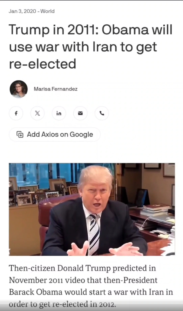
Task: Play the video of Trump at desk
Action: coord(92,209)
